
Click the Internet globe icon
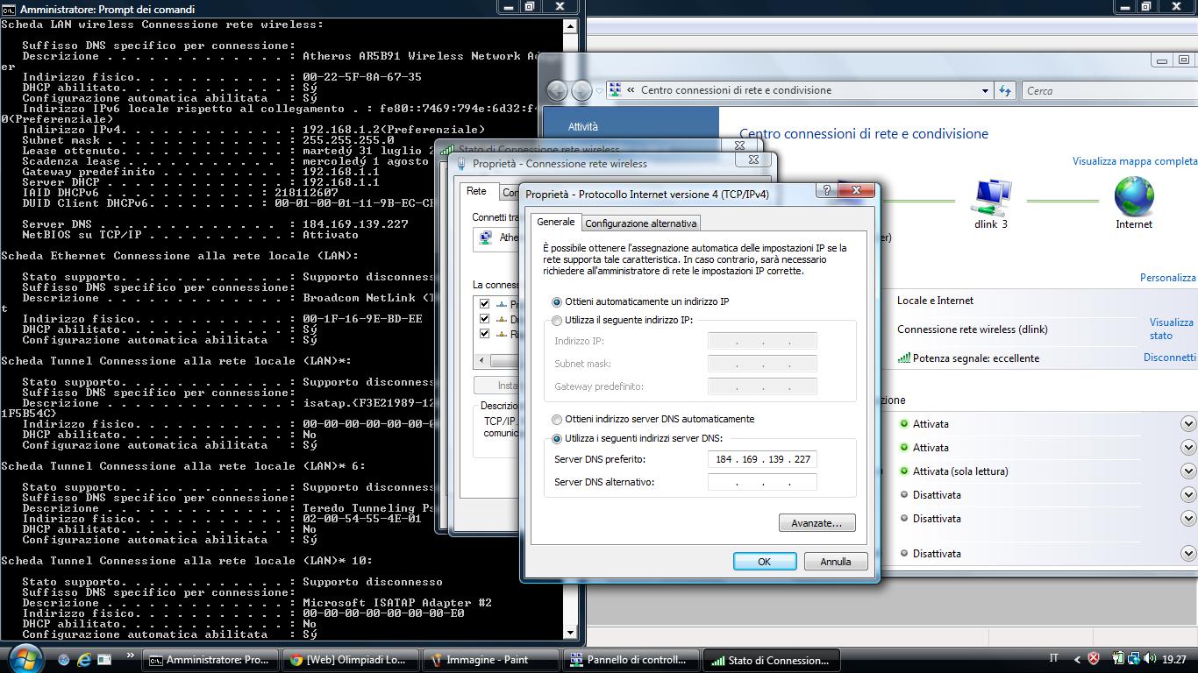(1134, 196)
